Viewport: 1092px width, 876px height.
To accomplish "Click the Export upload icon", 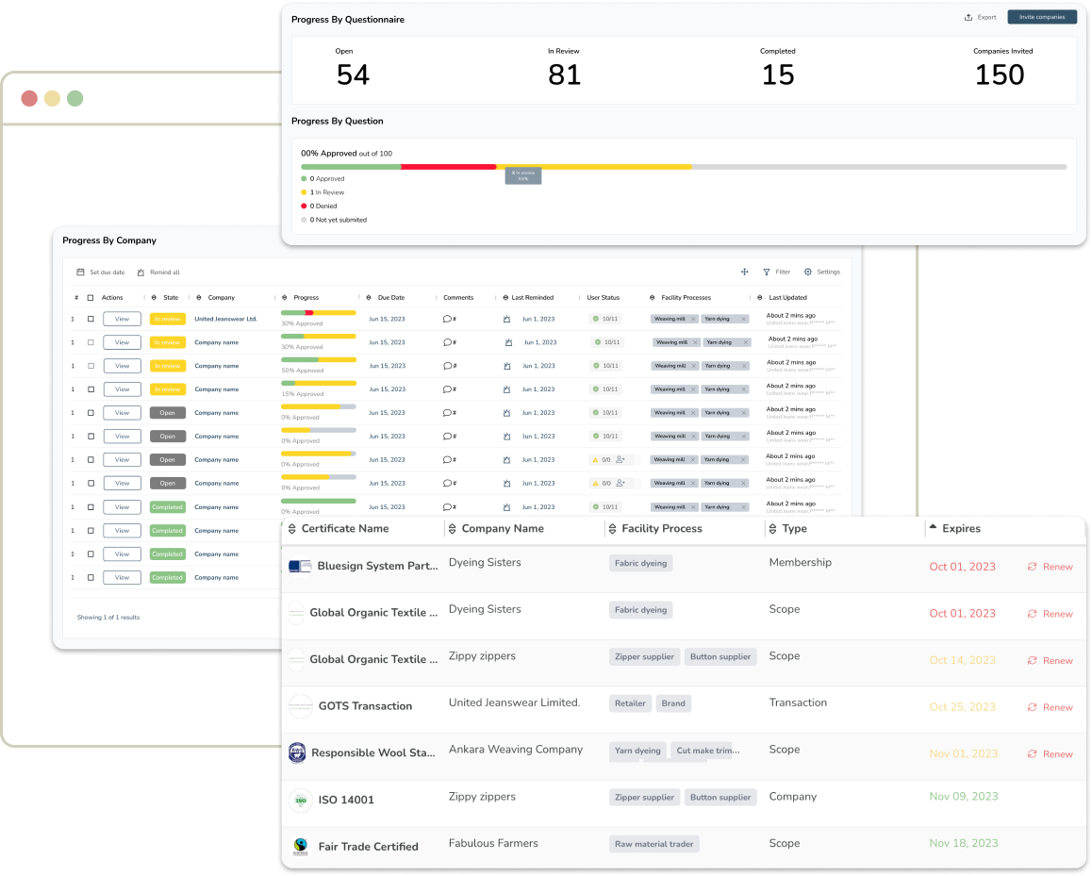I will coord(968,17).
